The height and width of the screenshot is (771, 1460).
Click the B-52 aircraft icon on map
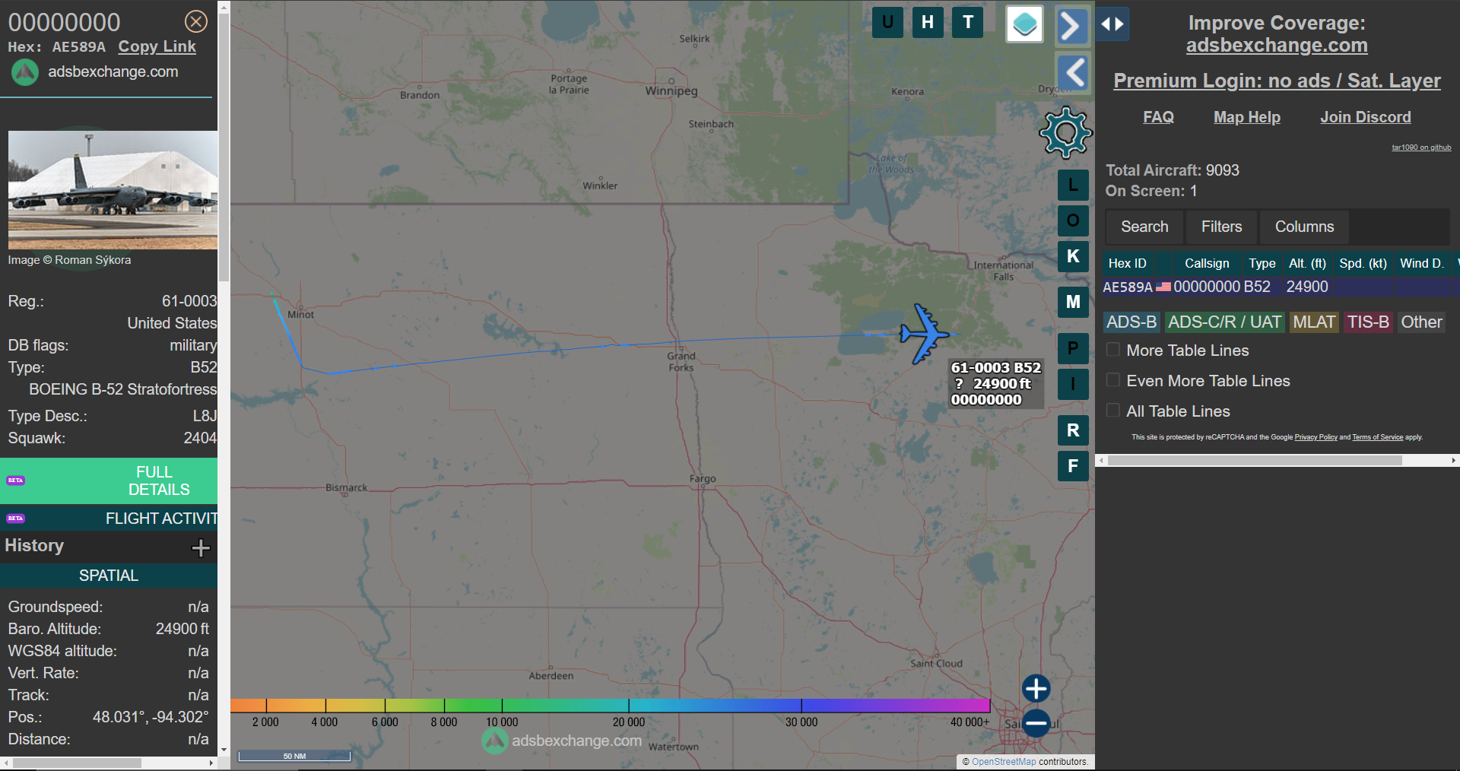pyautogui.click(x=925, y=334)
